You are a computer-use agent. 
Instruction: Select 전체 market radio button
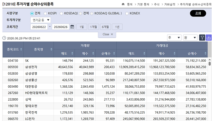point(32,14)
